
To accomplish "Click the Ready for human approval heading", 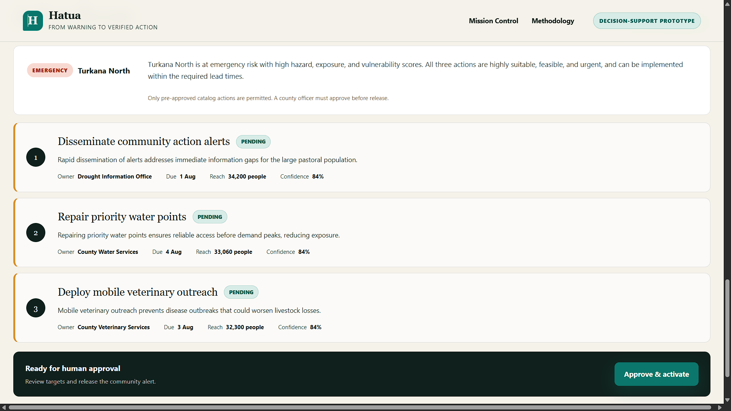I will (x=73, y=368).
